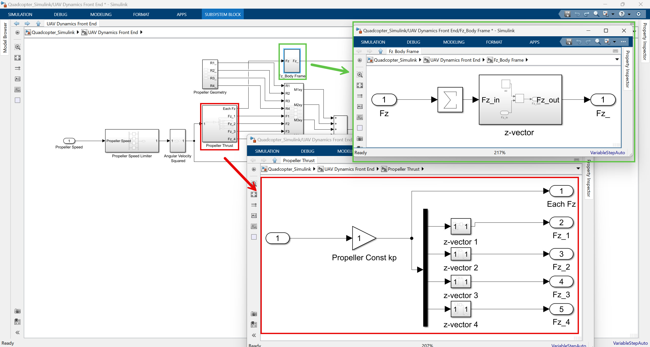Go forward in main window navigation

click(x=27, y=24)
